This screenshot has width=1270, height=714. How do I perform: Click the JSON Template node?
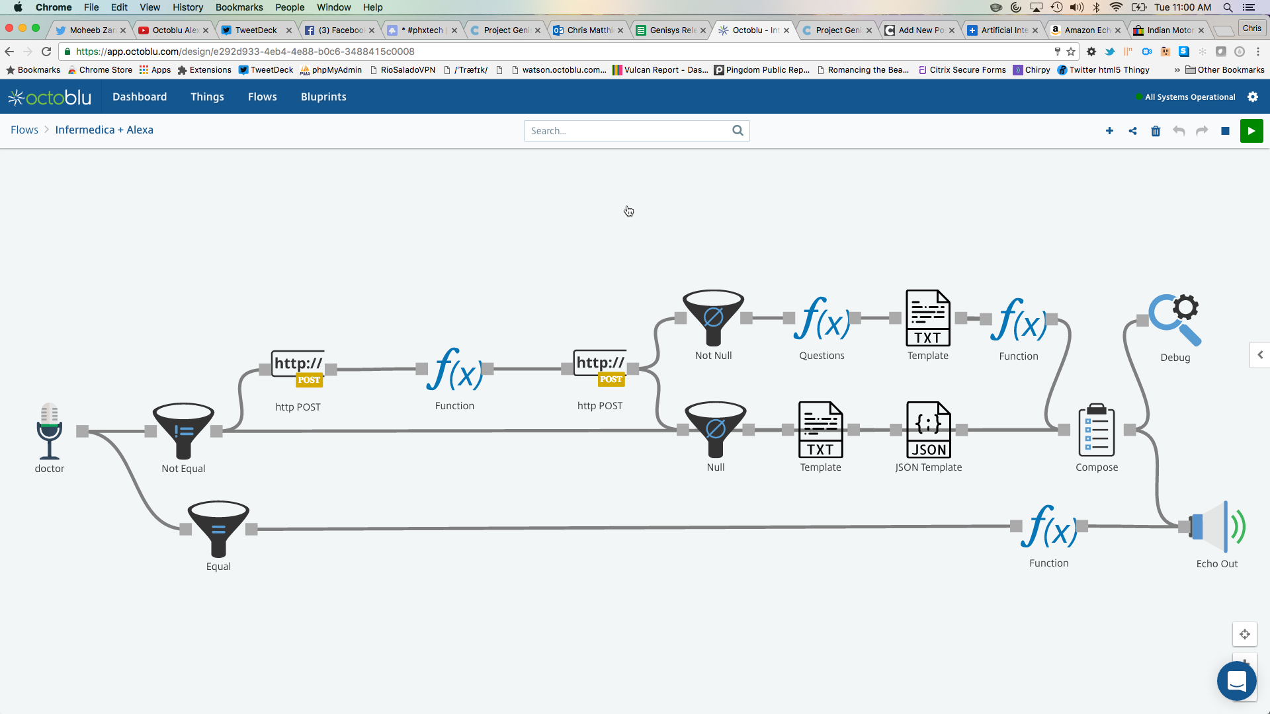928,430
